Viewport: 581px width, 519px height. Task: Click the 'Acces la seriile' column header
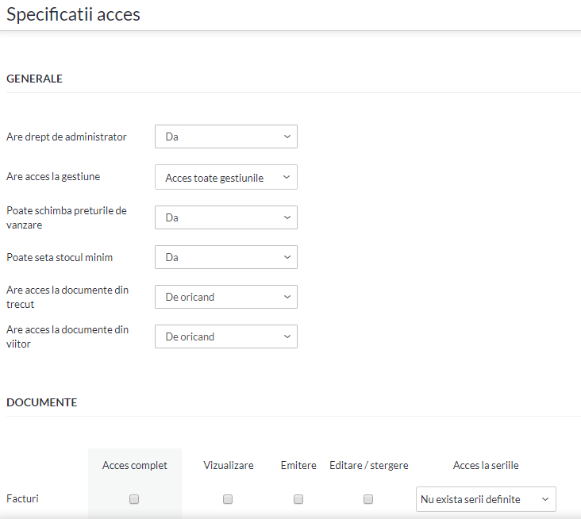[x=486, y=465]
